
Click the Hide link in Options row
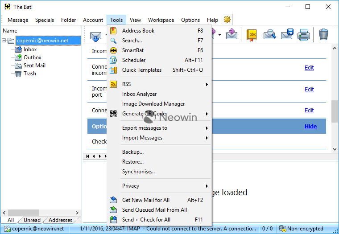[x=310, y=127]
